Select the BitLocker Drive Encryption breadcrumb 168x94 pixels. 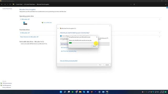point(43,4)
